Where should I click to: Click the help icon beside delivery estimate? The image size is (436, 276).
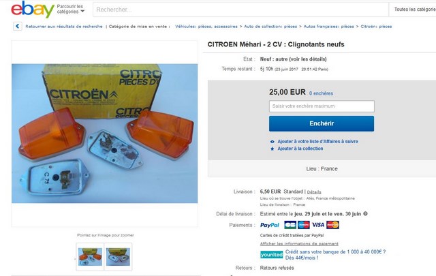tap(365, 214)
